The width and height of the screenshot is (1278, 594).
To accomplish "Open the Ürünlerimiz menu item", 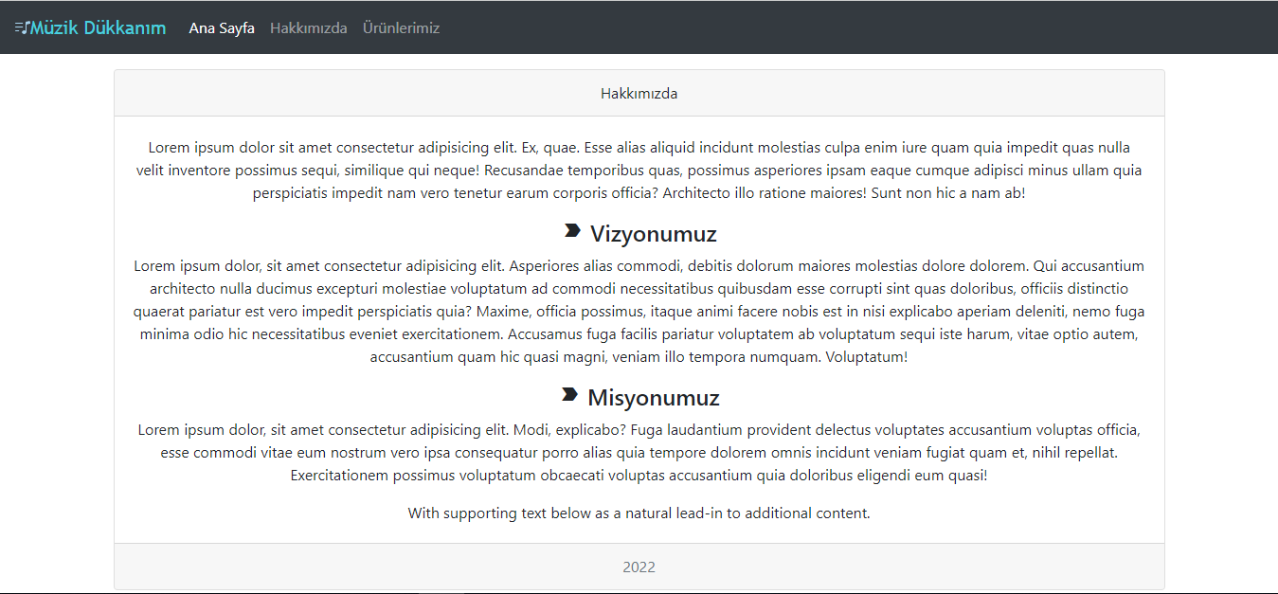I will point(401,27).
